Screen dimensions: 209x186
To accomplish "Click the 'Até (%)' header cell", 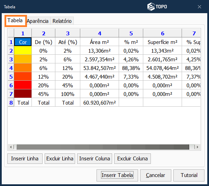I will 68,42.
